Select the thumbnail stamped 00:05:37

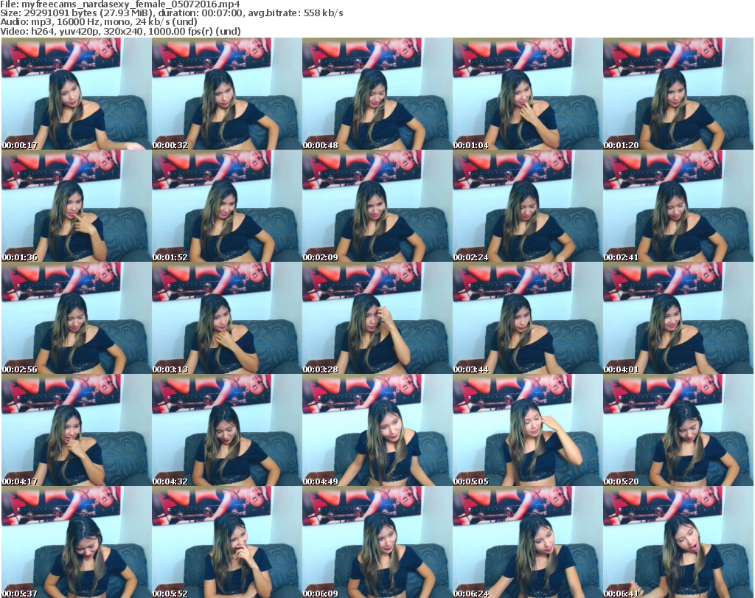click(x=76, y=542)
